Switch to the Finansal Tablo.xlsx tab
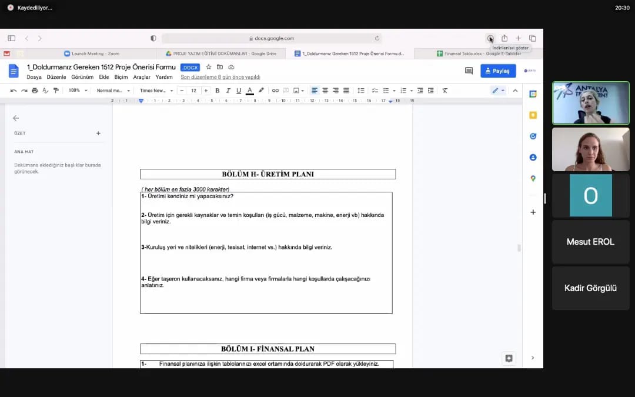 (478, 54)
